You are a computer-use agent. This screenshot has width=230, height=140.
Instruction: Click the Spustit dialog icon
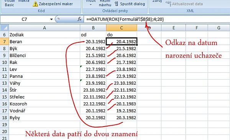click(116, 4)
